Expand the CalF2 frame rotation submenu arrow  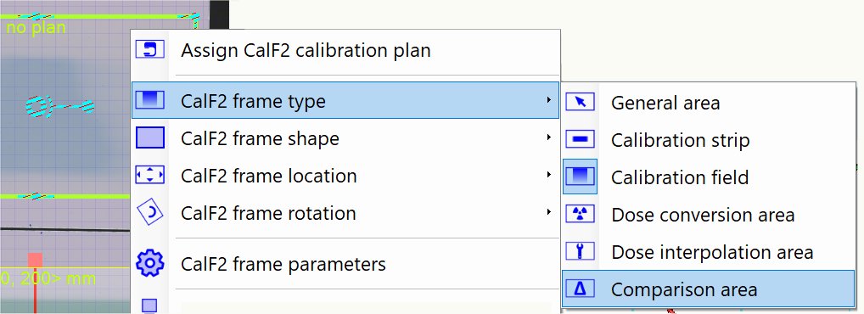(549, 212)
